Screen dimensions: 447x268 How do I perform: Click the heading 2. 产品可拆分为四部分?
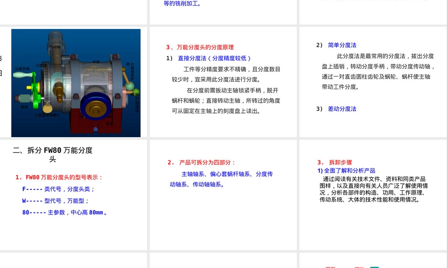point(201,163)
